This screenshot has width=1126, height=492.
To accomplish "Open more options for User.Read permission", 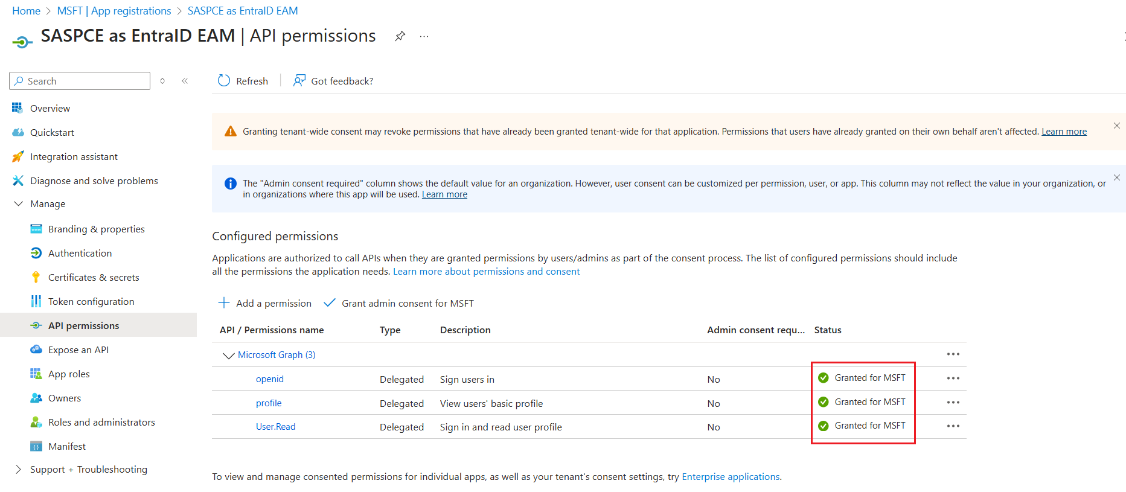I will 953,426.
